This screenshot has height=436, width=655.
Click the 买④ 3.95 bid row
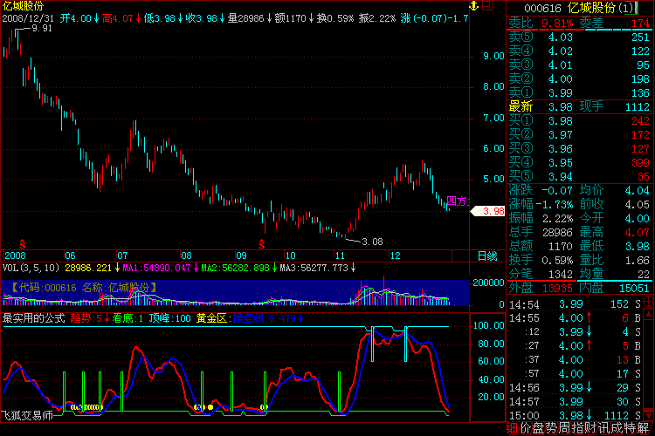(x=579, y=163)
